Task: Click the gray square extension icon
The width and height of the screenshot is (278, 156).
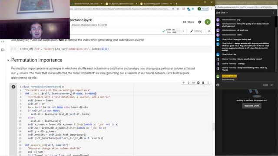Action: 183,9
